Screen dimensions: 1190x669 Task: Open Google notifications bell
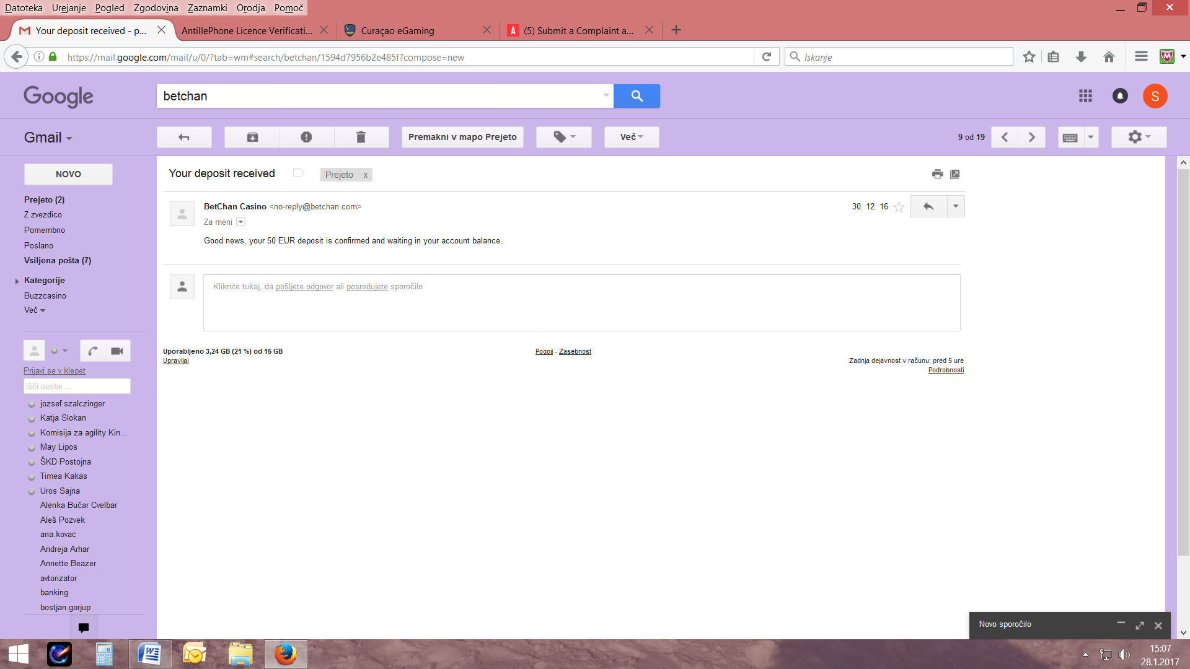1120,96
